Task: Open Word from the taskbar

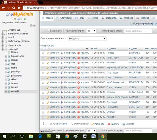Action: (x=93, y=136)
